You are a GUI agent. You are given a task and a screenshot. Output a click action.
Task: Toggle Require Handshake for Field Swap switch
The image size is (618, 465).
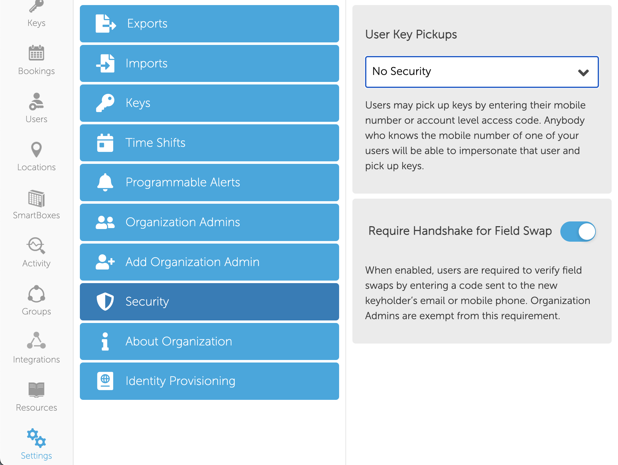578,231
